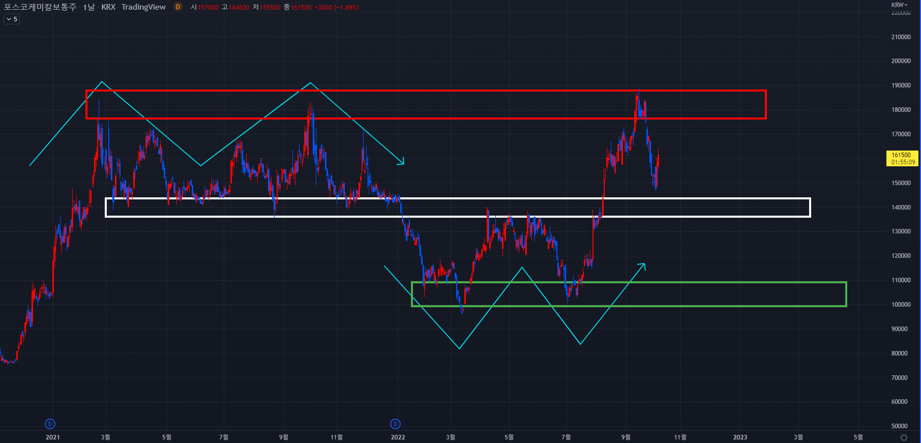Click the 2023 time axis label
This screenshot has width=921, height=443.
740,437
